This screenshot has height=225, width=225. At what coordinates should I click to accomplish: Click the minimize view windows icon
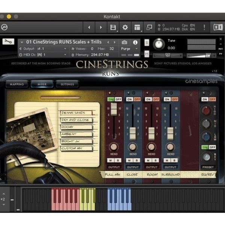coord(149,27)
